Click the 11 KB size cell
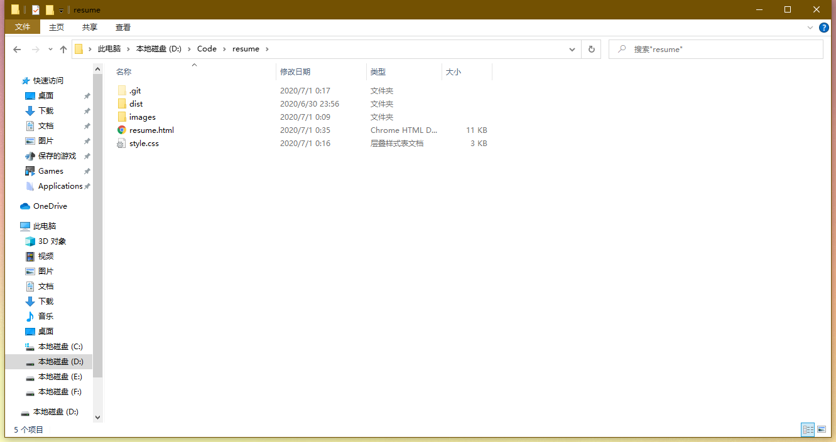Image resolution: width=836 pixels, height=442 pixels. coord(476,130)
